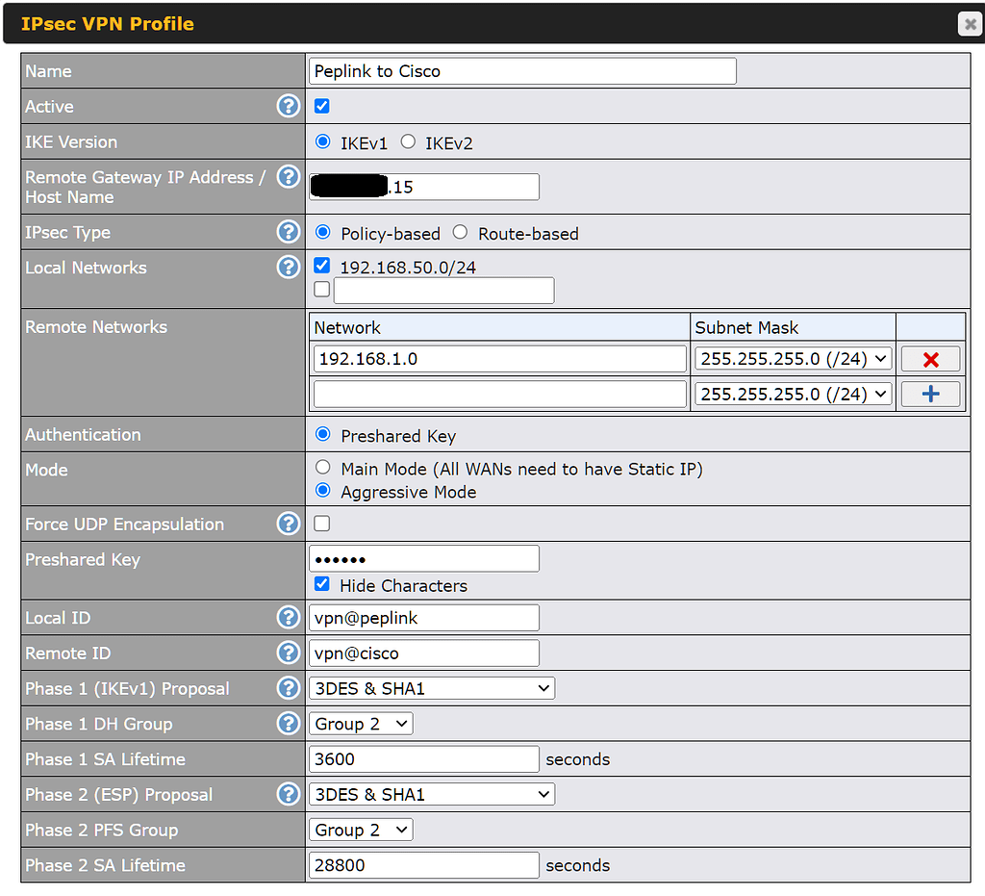The image size is (985, 896).
Task: Open the Subnet Mask dropdown for 192.168.1.0
Action: (793, 358)
